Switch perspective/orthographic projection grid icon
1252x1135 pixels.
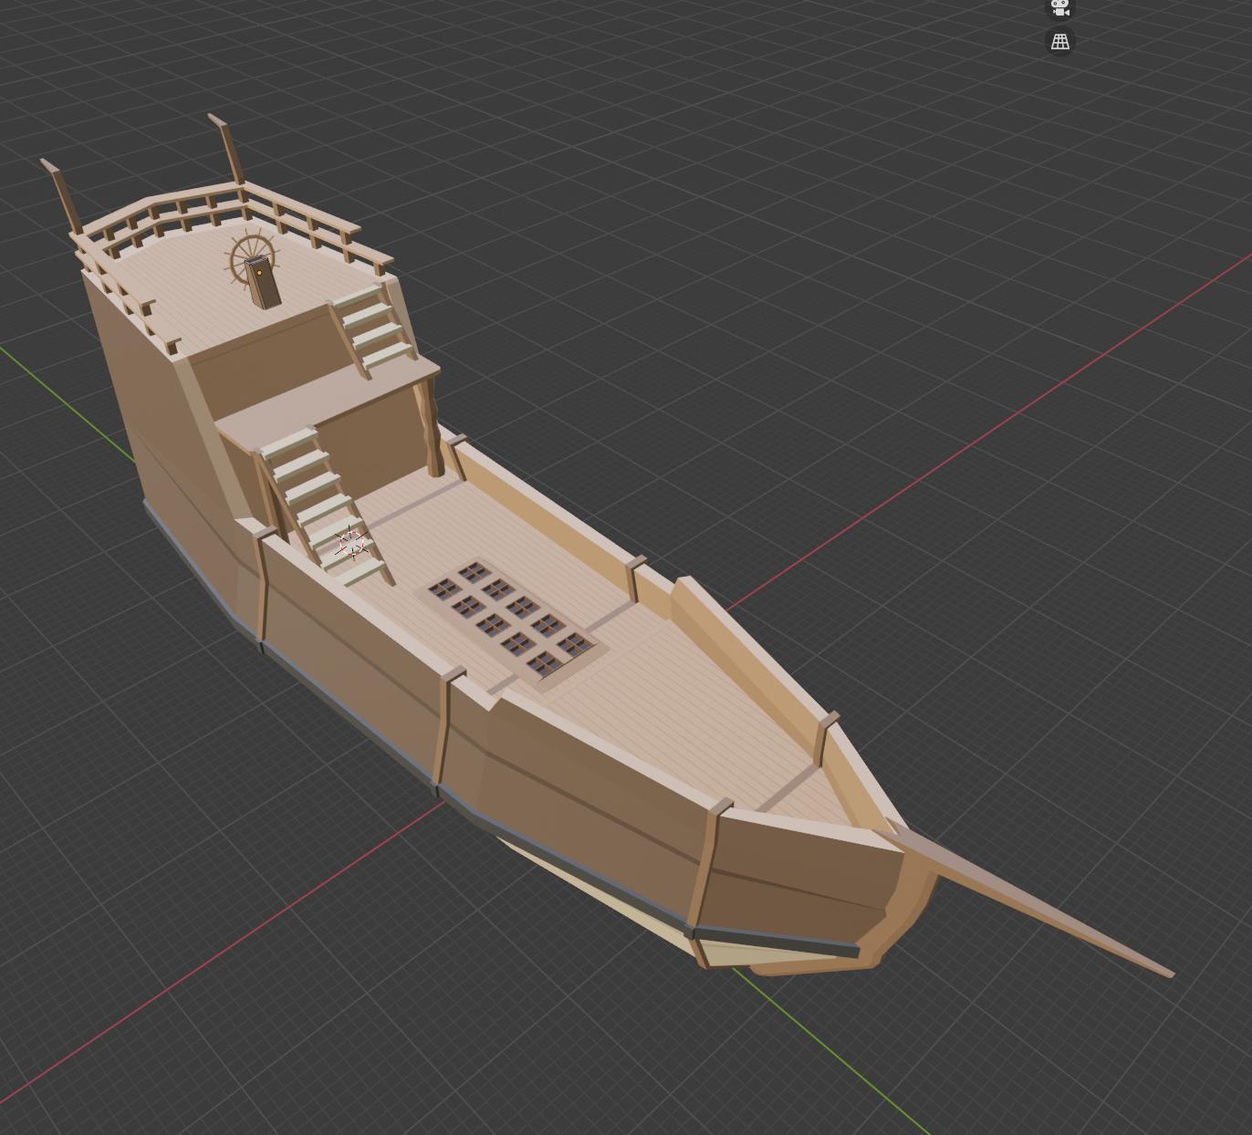click(x=1059, y=41)
